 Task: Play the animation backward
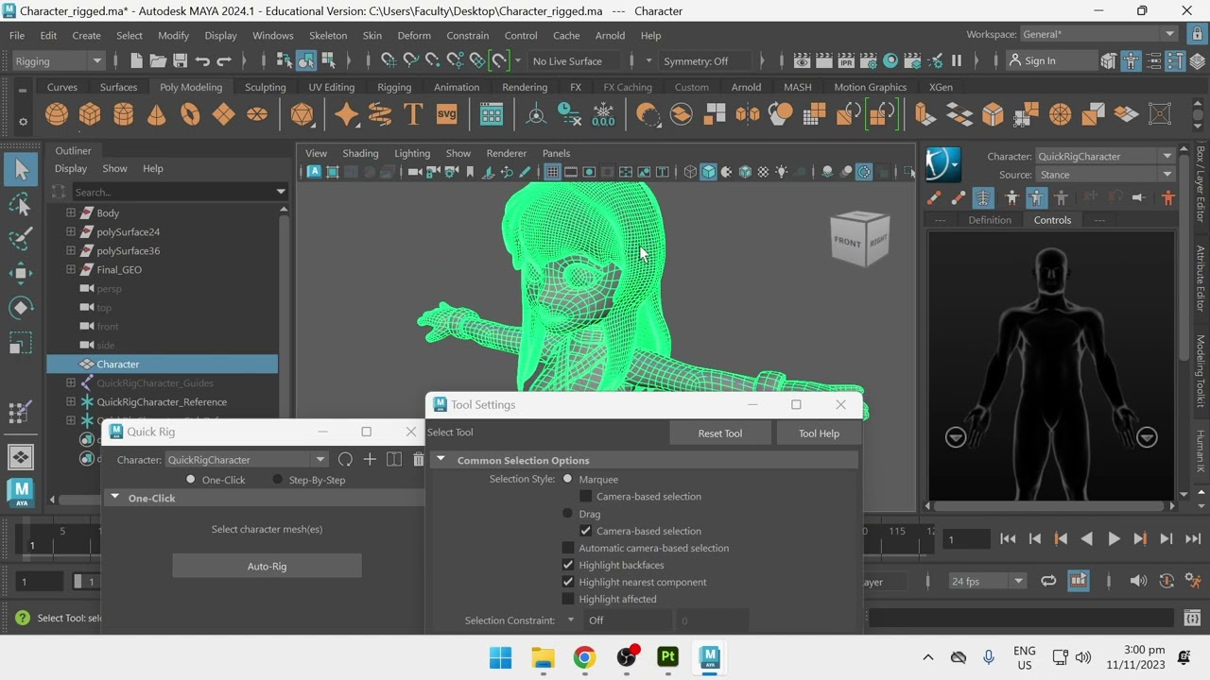pyautogui.click(x=1087, y=538)
